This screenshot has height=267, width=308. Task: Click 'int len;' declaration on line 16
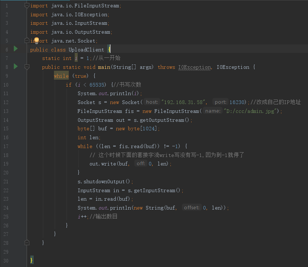(x=89, y=137)
